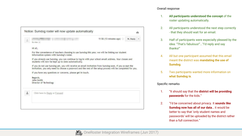Image resolution: width=242 pixels, height=136 pixels.
Task: Click the 'Specific remarks' heading
Action: point(168,84)
